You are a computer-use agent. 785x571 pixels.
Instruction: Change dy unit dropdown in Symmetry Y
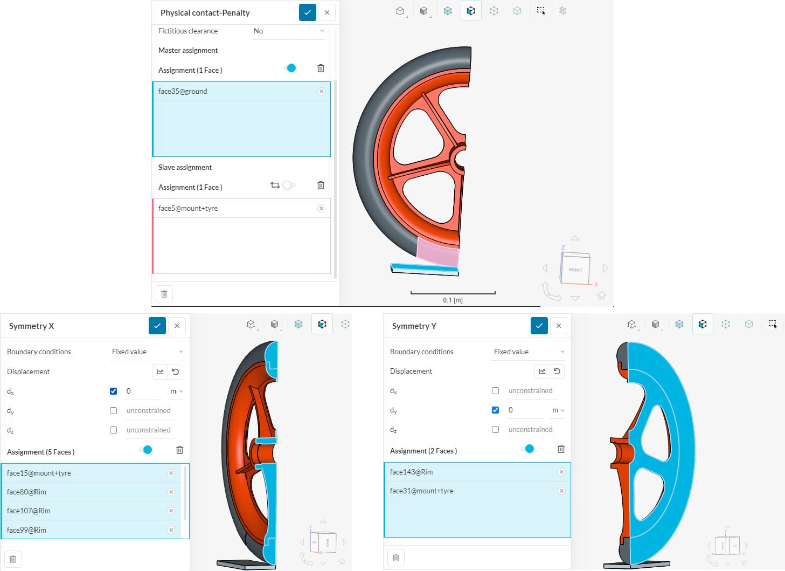point(558,410)
